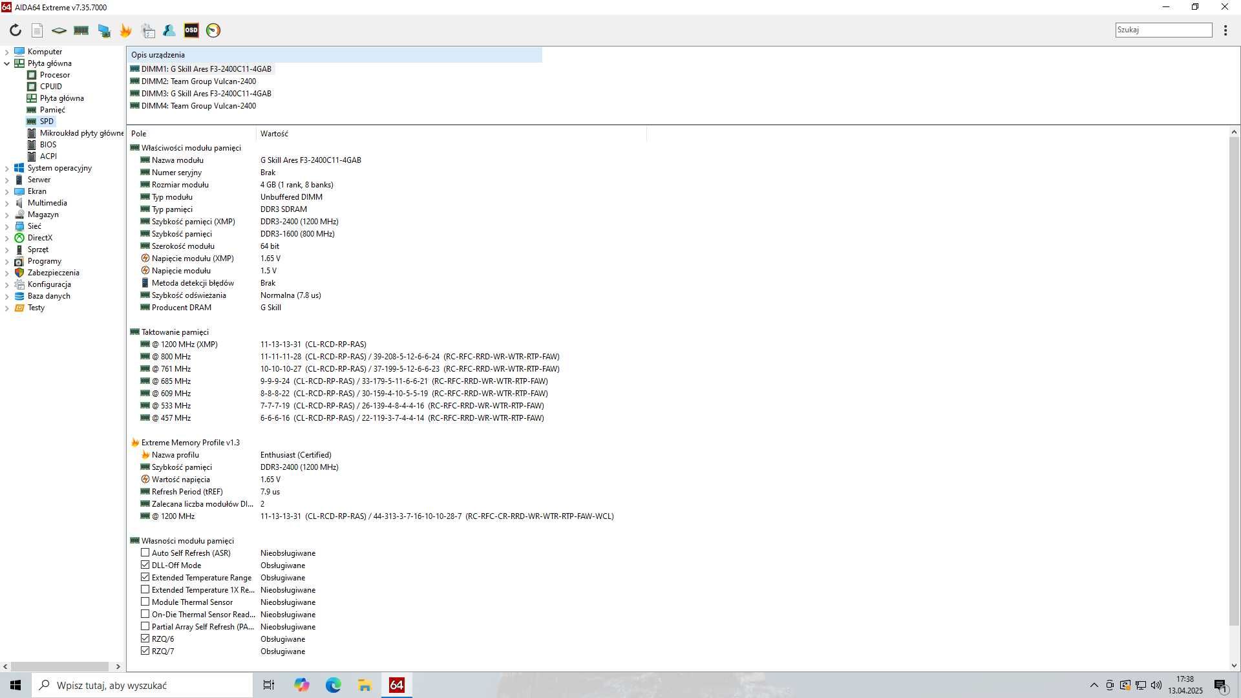Collapse the Płyta główna tree node

(x=6, y=63)
